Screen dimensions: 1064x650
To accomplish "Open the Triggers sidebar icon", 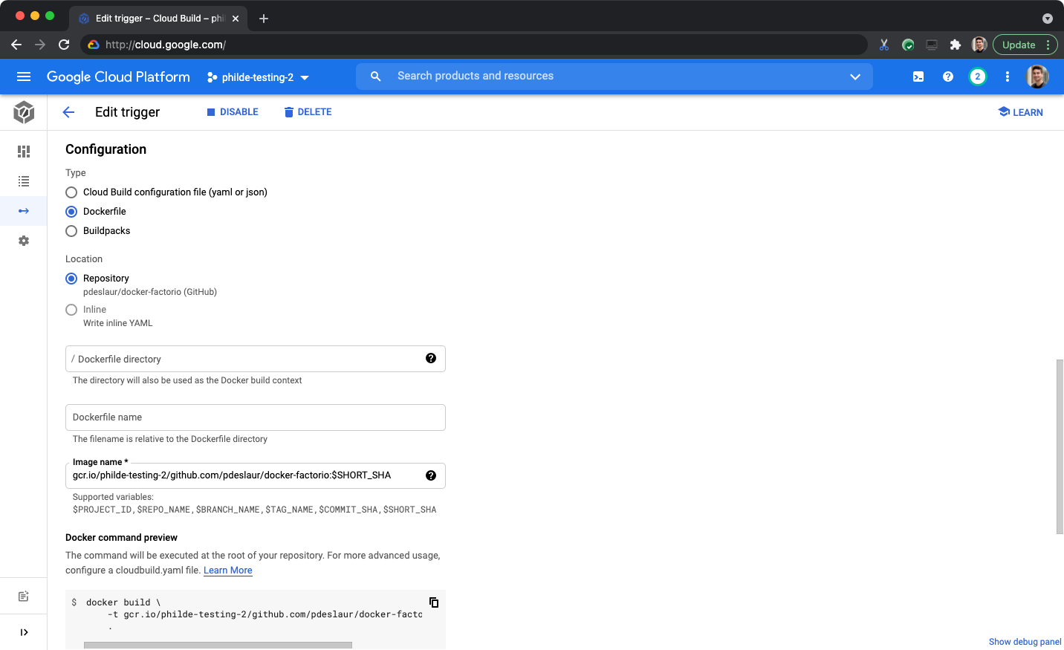I will (x=24, y=211).
